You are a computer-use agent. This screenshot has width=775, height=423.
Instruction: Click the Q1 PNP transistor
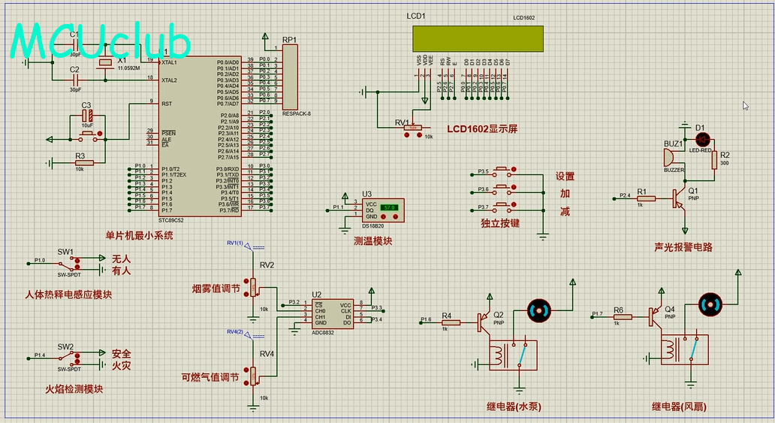(680, 198)
